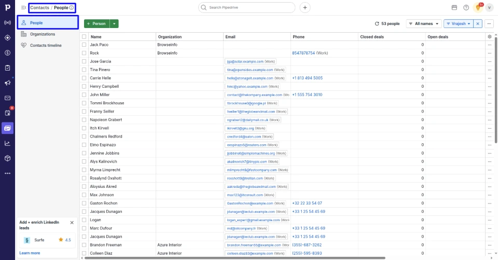Image resolution: width=498 pixels, height=260 pixels.
Task: Open Contacts timeline menu item
Action: point(46,46)
